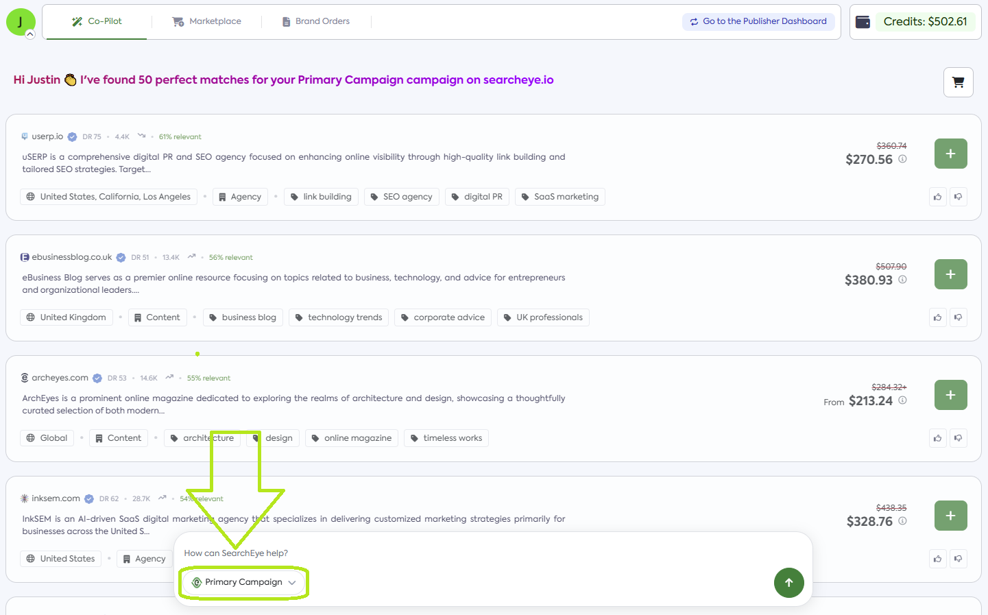Show price info for inksem.com $328.76
Image resolution: width=988 pixels, height=615 pixels.
[x=903, y=521]
